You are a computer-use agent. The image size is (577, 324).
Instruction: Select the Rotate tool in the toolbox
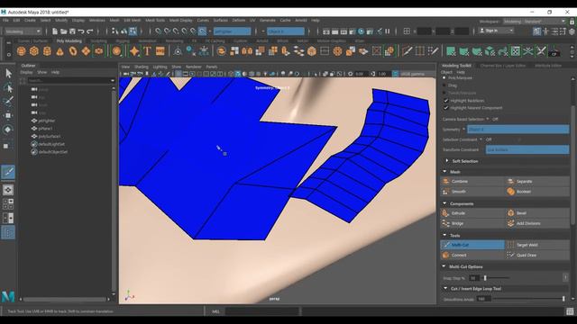8,130
